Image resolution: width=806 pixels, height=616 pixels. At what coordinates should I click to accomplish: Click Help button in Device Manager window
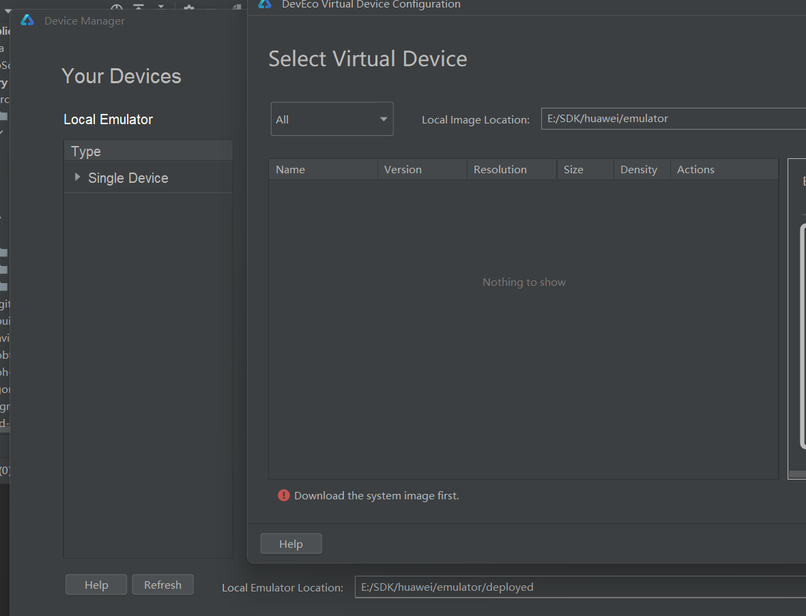coord(96,585)
